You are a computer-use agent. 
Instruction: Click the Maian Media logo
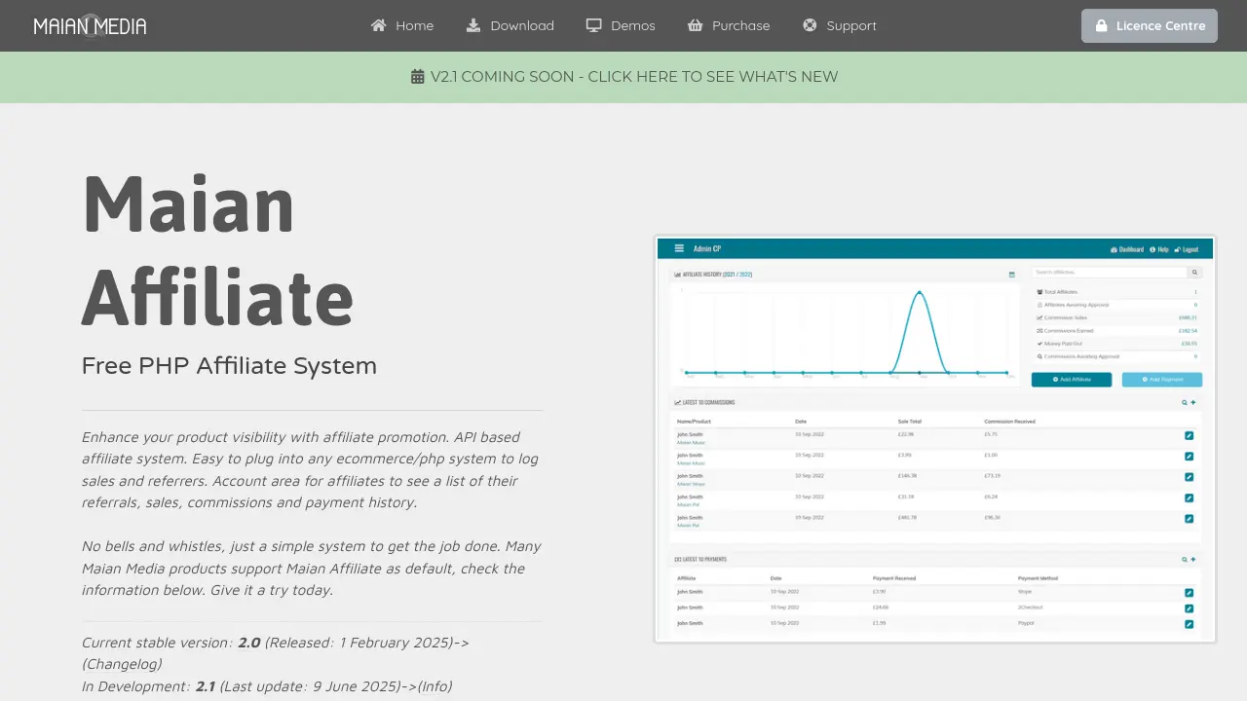tap(90, 26)
